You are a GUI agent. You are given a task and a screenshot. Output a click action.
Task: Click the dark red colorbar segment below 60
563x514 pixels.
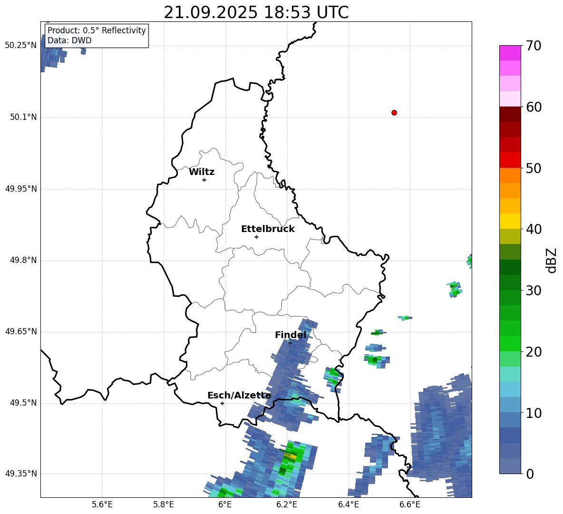(x=510, y=114)
